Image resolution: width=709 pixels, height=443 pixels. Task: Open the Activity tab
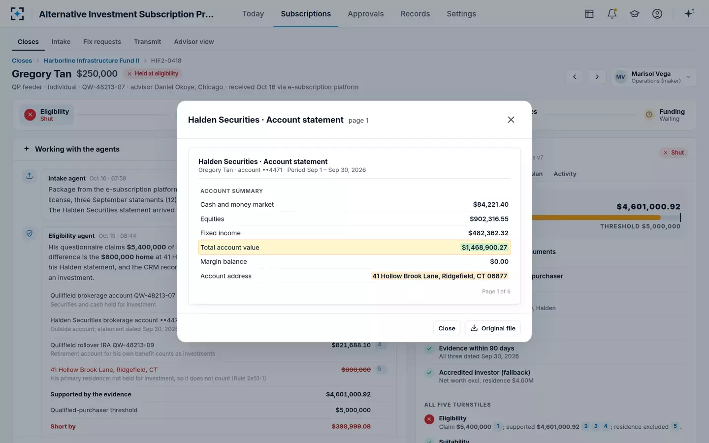pos(565,174)
